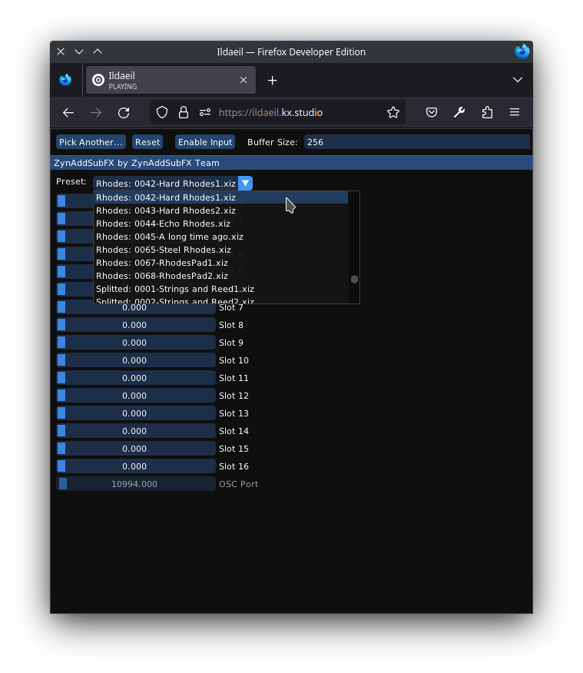Click the Slot 13 slider
The width and height of the screenshot is (583, 673).
tap(135, 413)
